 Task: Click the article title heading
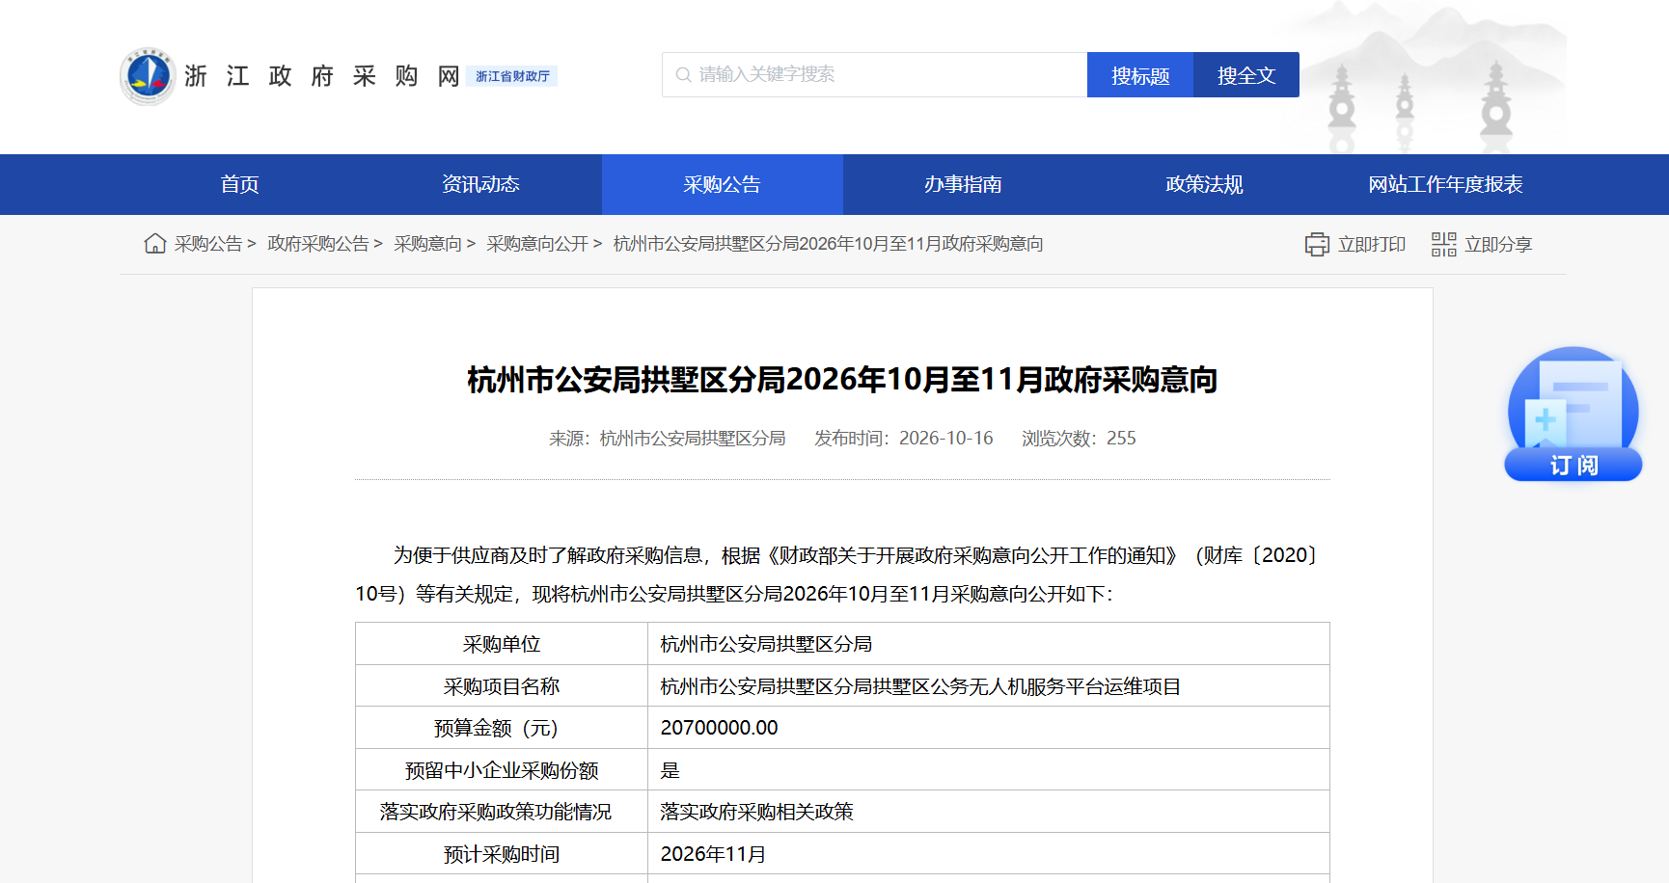pyautogui.click(x=842, y=380)
